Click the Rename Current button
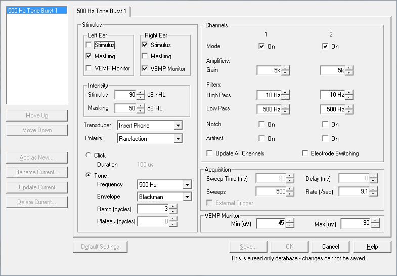 [x=37, y=172]
